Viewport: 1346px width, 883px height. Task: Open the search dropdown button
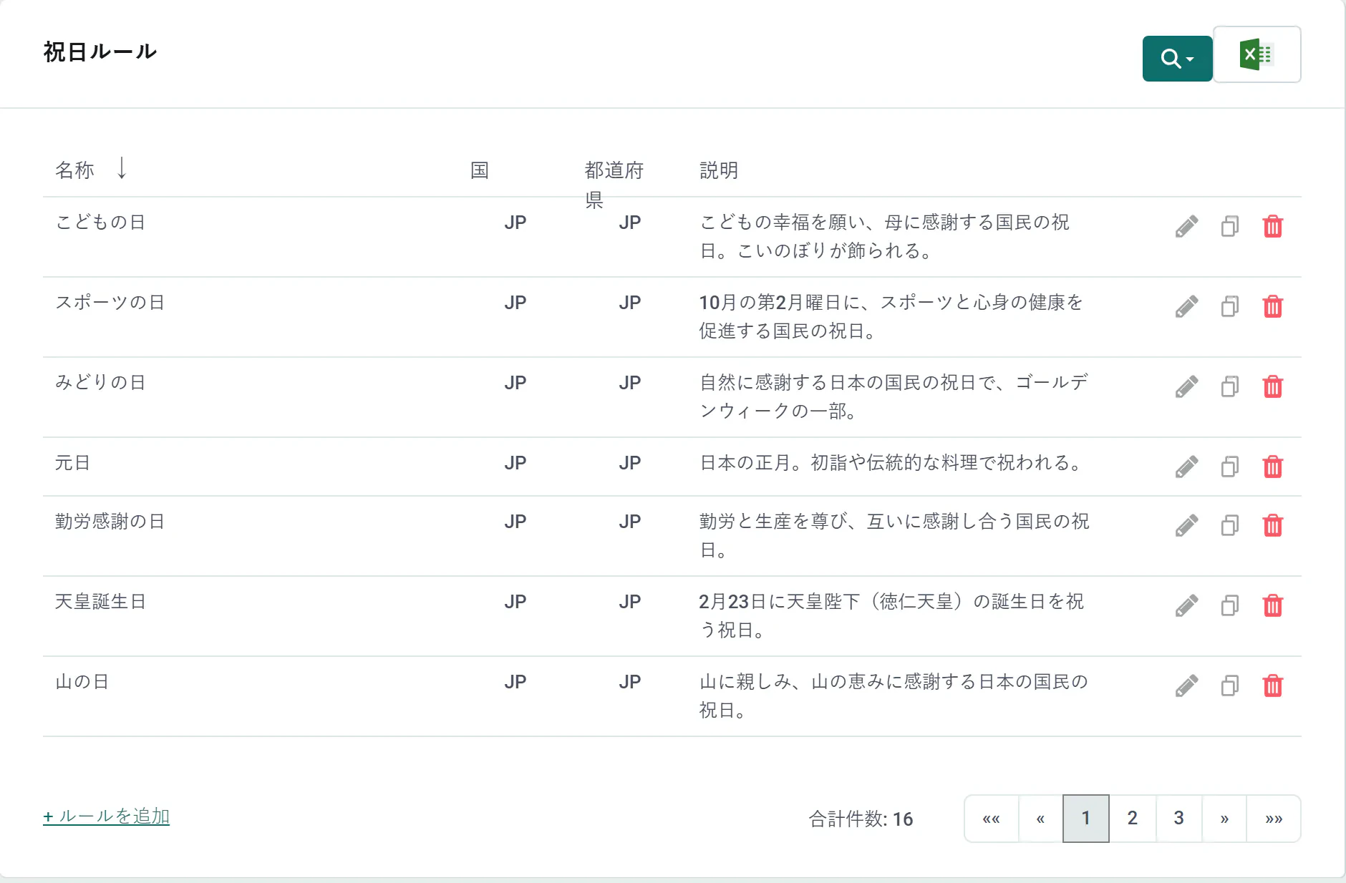pyautogui.click(x=1177, y=59)
